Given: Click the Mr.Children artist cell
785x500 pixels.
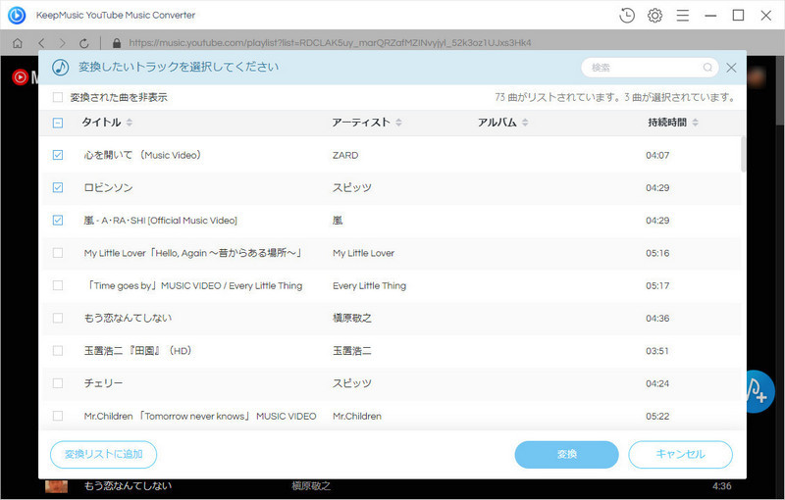Looking at the screenshot, I should coord(357,416).
